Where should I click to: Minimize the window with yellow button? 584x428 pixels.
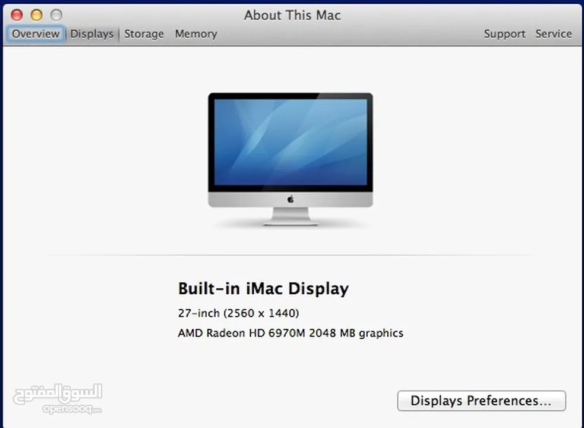(36, 15)
